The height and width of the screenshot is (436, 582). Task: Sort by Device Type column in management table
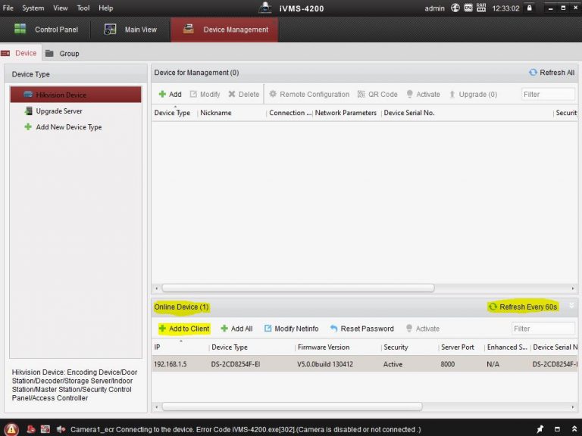coord(172,113)
